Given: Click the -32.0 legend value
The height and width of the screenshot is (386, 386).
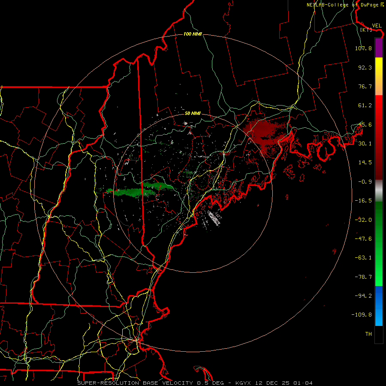Looking at the screenshot, I should pos(363,220).
